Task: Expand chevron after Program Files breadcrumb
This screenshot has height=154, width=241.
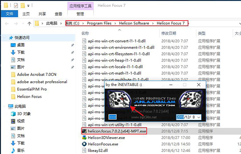Action: pyautogui.click(x=115, y=23)
